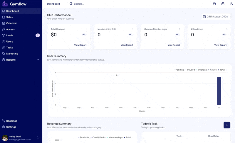This screenshot has height=143, width=235.
Task: Toggle the Overdue series in chart legend
Action: [202, 70]
